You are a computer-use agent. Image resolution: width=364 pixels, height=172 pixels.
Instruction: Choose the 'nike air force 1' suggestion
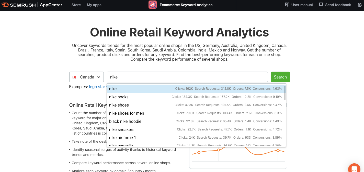tap(122, 138)
